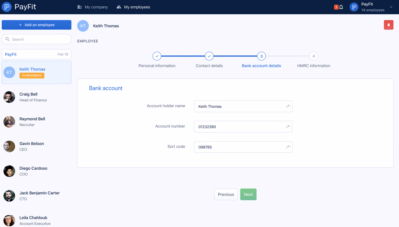Click Raymond Bell's profile photo
Screen dimensions: 399x227
[x=9, y=122]
